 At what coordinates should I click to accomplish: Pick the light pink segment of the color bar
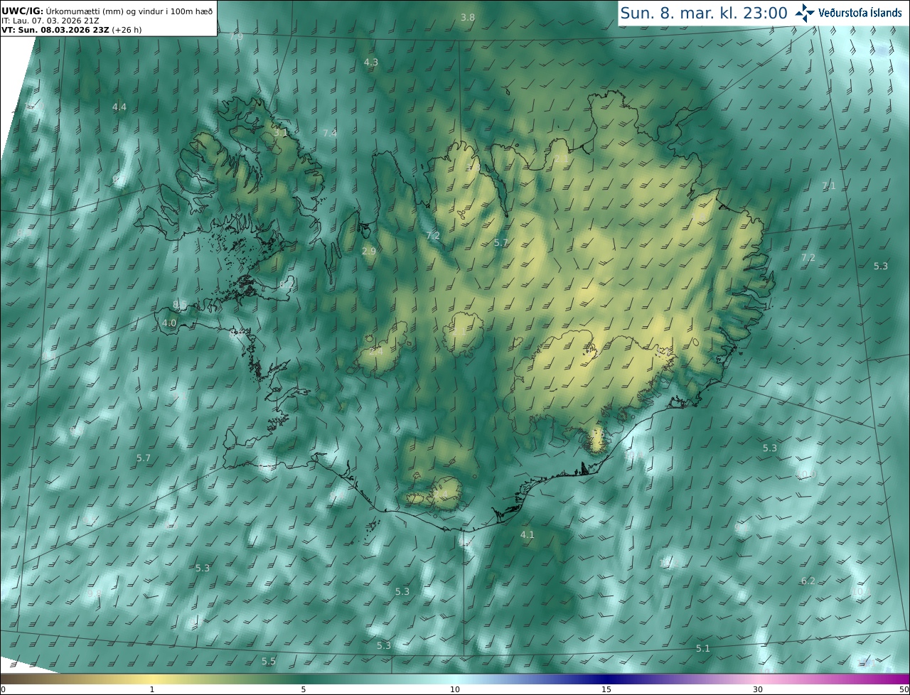pos(758,679)
